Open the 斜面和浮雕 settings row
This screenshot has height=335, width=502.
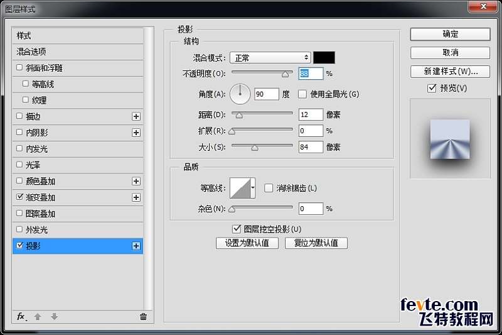pos(78,68)
